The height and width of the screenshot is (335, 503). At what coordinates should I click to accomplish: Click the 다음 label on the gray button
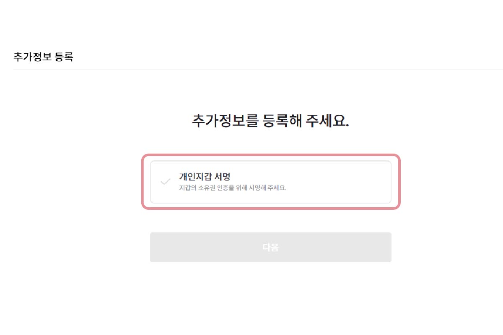coord(270,247)
